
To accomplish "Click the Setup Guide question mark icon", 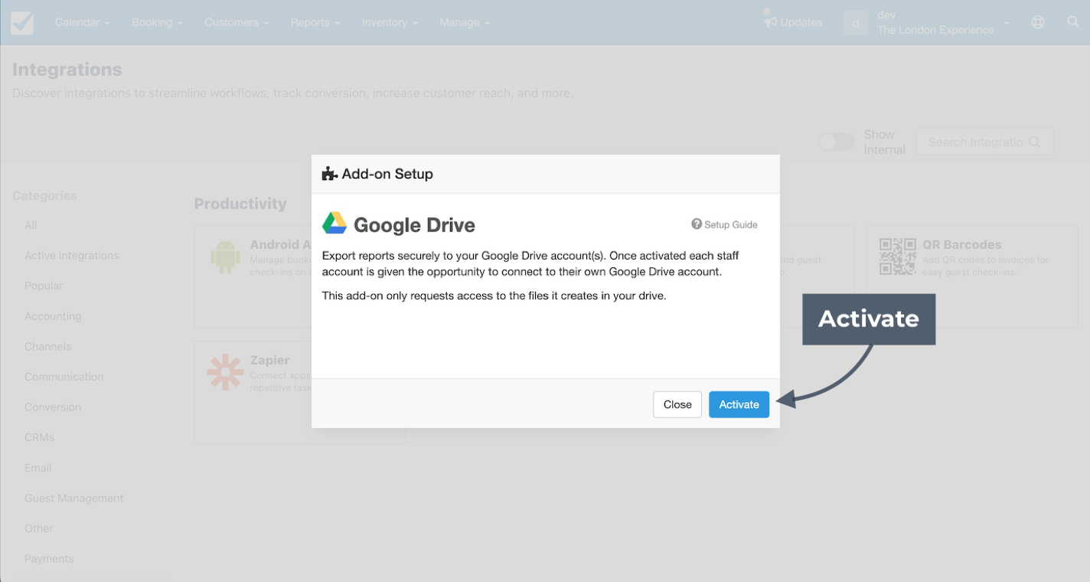I will point(697,224).
